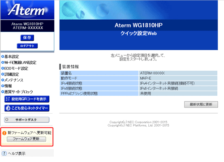Open the 悪質サイトブロック menu
Screen dimensions: 224x162
click(18, 92)
